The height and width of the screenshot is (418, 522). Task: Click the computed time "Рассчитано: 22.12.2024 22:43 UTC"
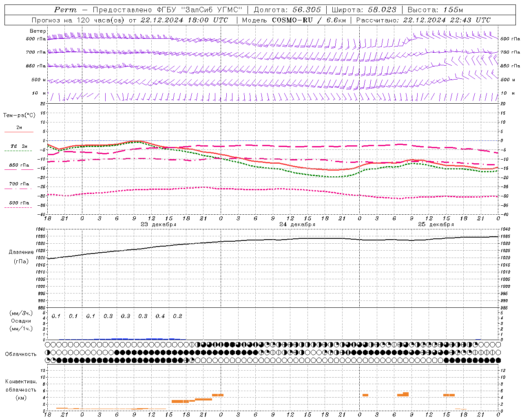pyautogui.click(x=423, y=20)
